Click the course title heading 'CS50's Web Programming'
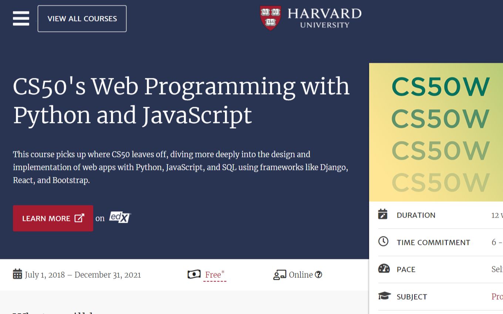503x314 pixels. pos(181,100)
